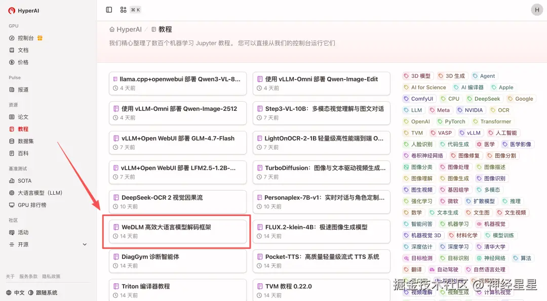Screen dimensions: 547x301
Task: Filter by Transformer tag
Action: tap(492, 121)
